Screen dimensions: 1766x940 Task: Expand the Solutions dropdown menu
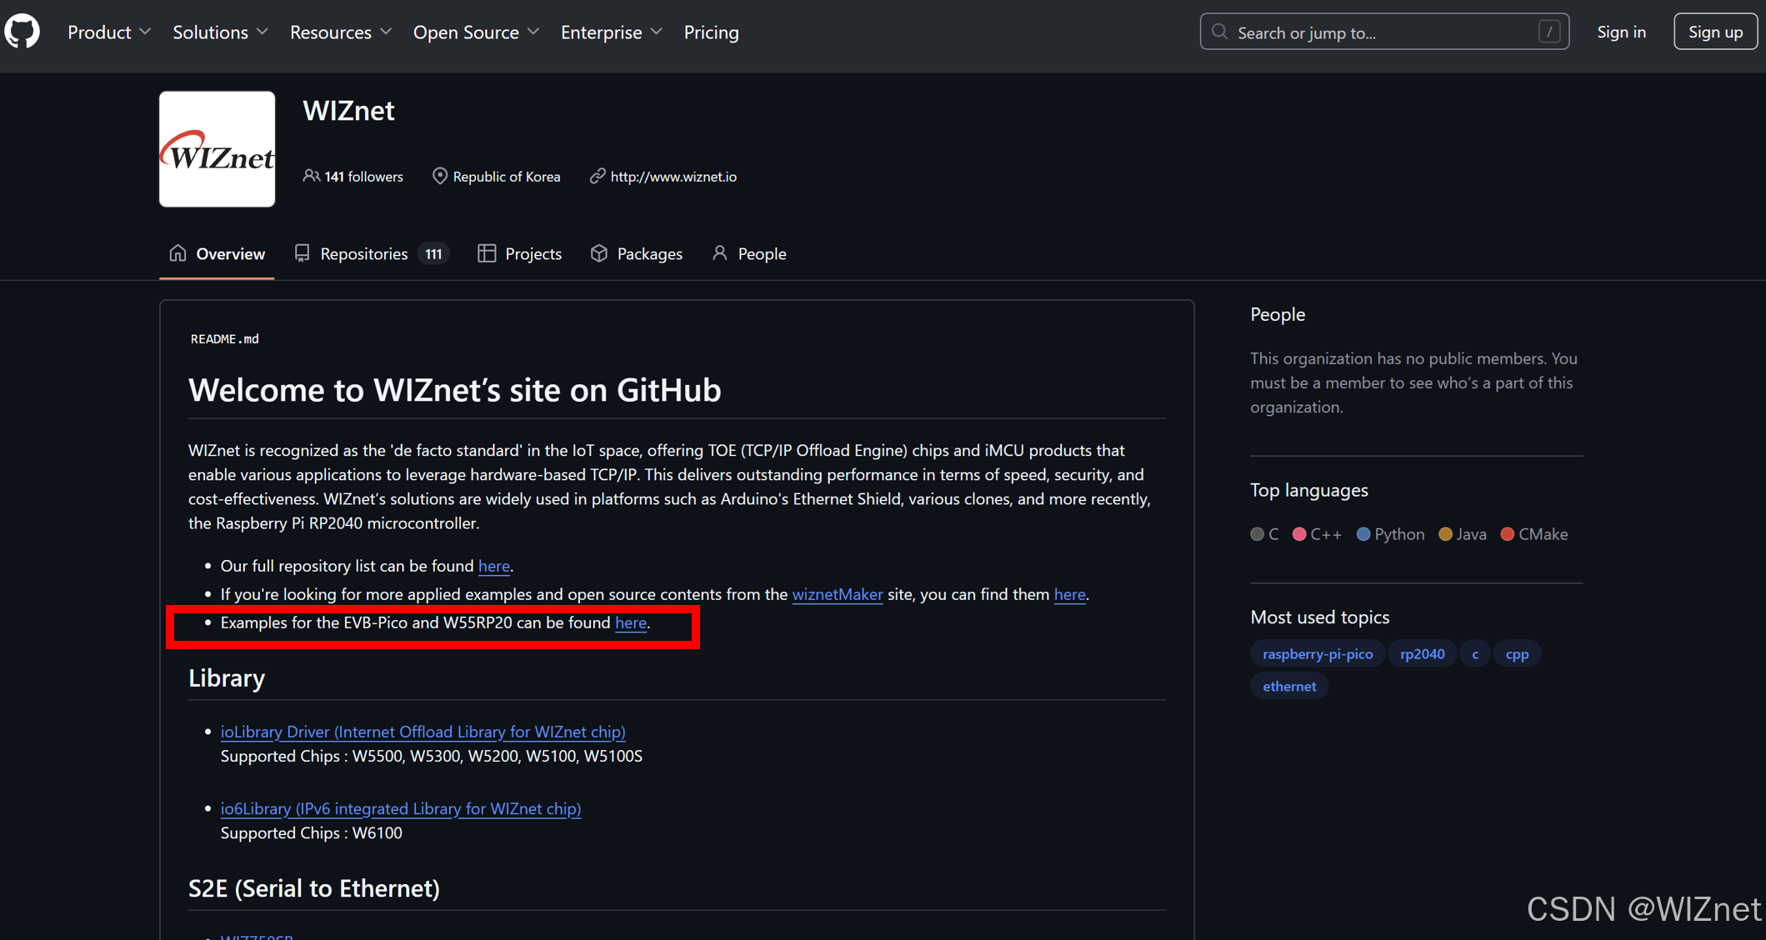click(220, 32)
